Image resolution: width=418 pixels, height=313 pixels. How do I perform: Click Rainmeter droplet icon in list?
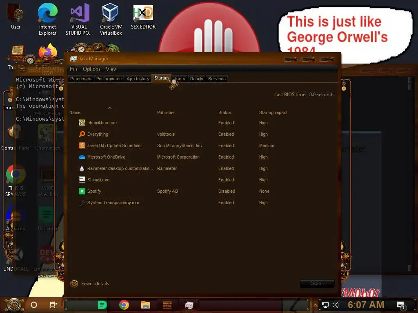pyautogui.click(x=82, y=168)
